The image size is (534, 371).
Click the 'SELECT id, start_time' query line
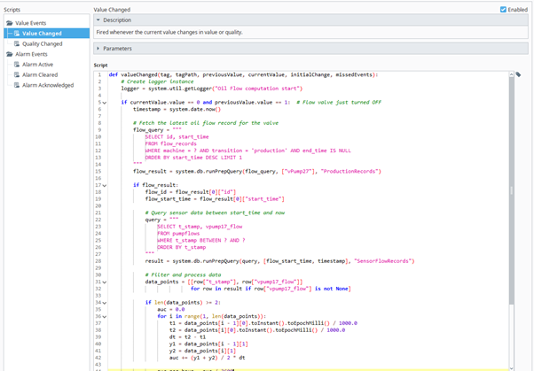click(177, 136)
